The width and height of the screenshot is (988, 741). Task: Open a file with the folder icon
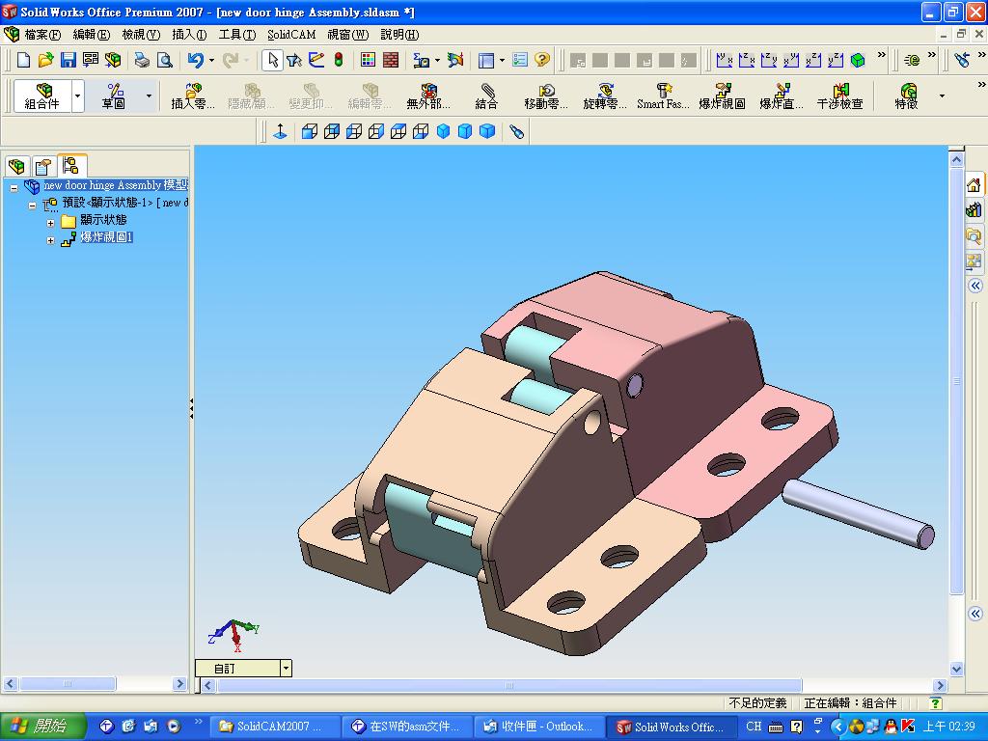[45, 60]
